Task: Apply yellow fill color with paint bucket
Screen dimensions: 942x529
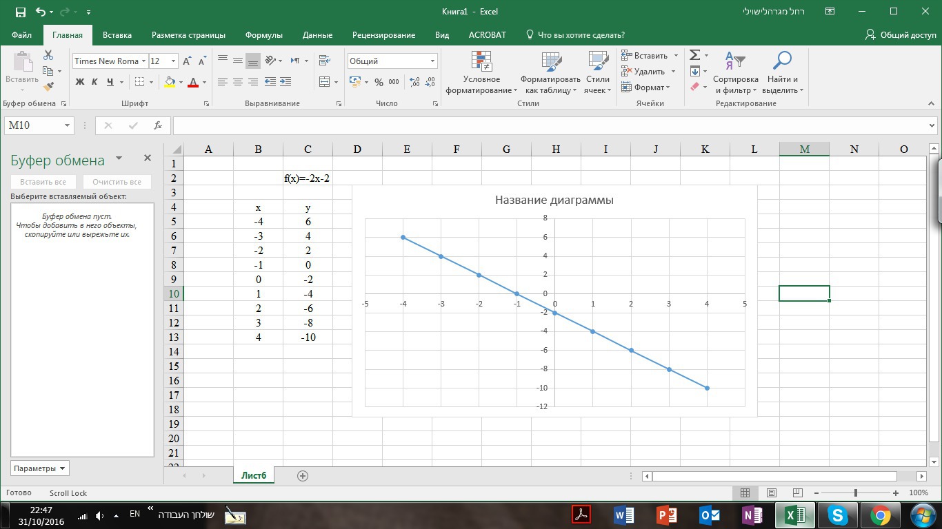Action: click(170, 82)
